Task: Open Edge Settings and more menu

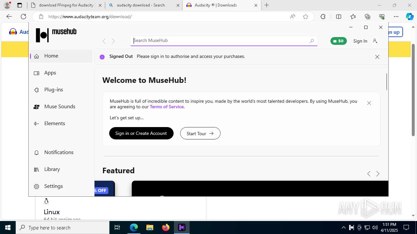Action: pos(396,17)
